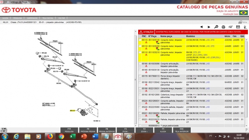Open Word from the taskbar

point(95,136)
